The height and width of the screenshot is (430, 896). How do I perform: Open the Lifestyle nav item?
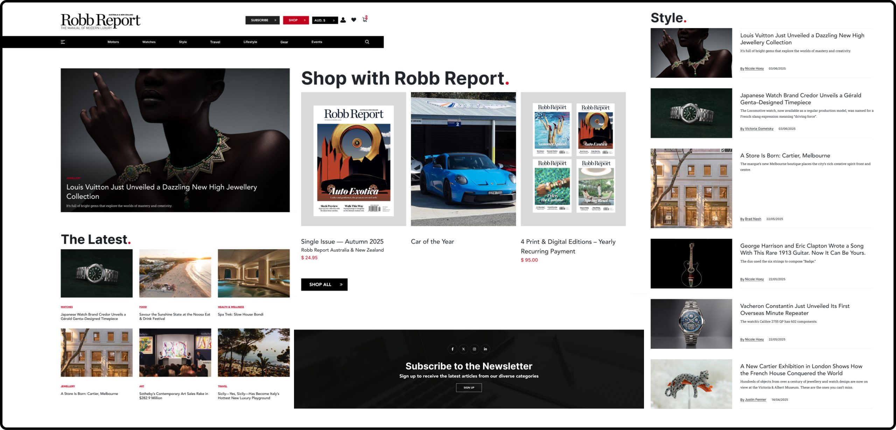250,42
